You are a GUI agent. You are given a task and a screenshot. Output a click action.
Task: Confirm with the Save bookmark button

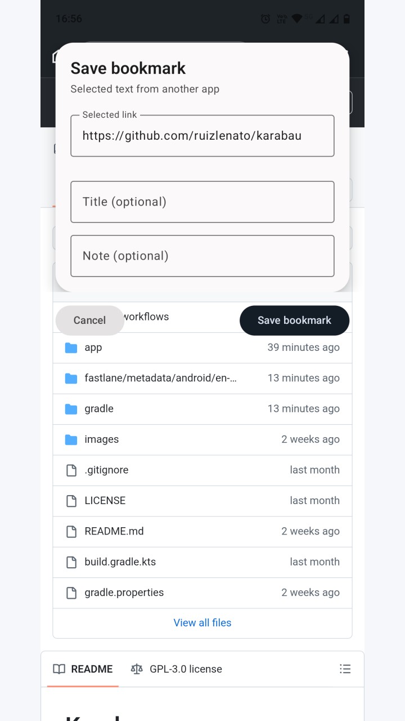[294, 321]
